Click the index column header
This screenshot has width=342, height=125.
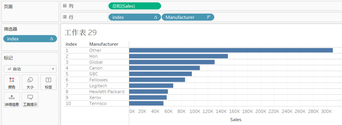point(71,44)
